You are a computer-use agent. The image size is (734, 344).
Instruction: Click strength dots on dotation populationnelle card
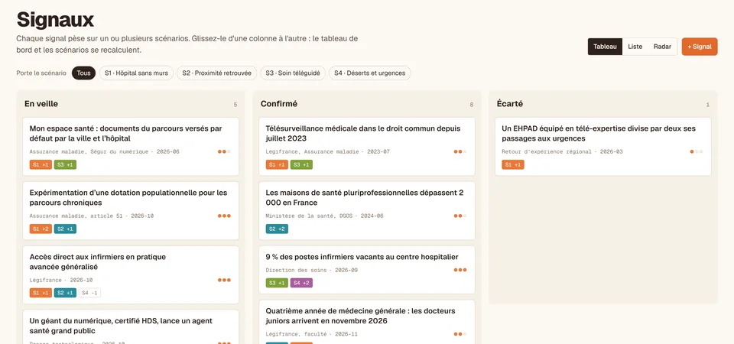click(x=224, y=216)
